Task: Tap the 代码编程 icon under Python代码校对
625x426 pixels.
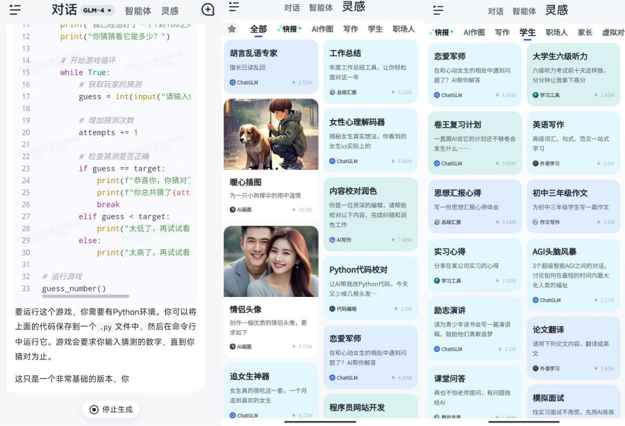Action: pyautogui.click(x=333, y=309)
